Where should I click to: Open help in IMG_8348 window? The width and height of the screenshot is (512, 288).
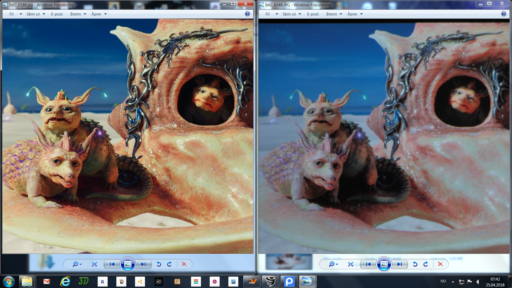click(504, 14)
